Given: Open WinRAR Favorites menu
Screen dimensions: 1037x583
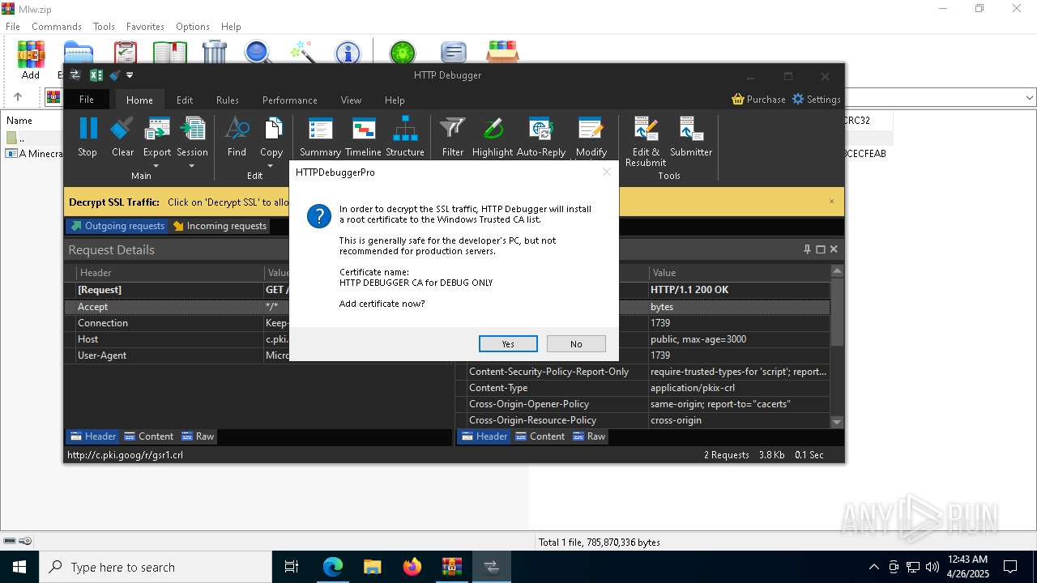Looking at the screenshot, I should [x=145, y=26].
